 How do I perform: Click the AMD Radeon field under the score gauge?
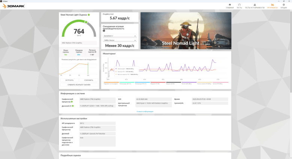[x=79, y=43]
